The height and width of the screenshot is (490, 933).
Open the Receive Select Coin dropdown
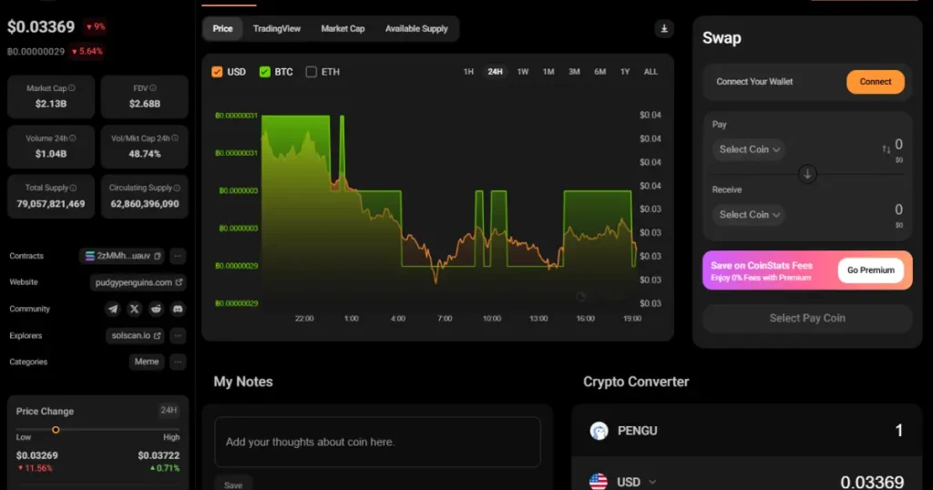point(749,215)
